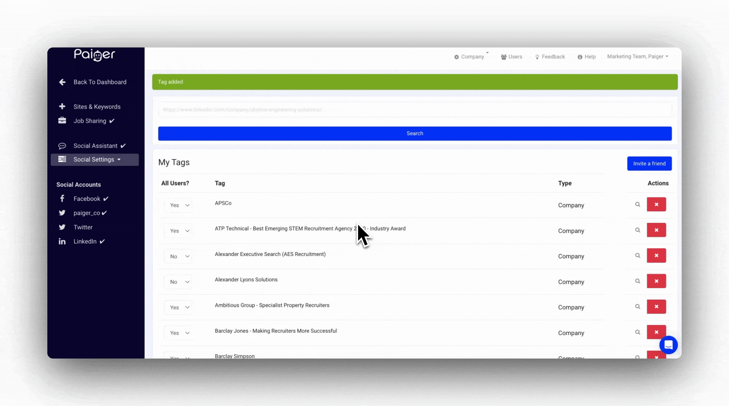Open Sites & Keywords plus icon
This screenshot has width=729, height=406.
click(62, 106)
